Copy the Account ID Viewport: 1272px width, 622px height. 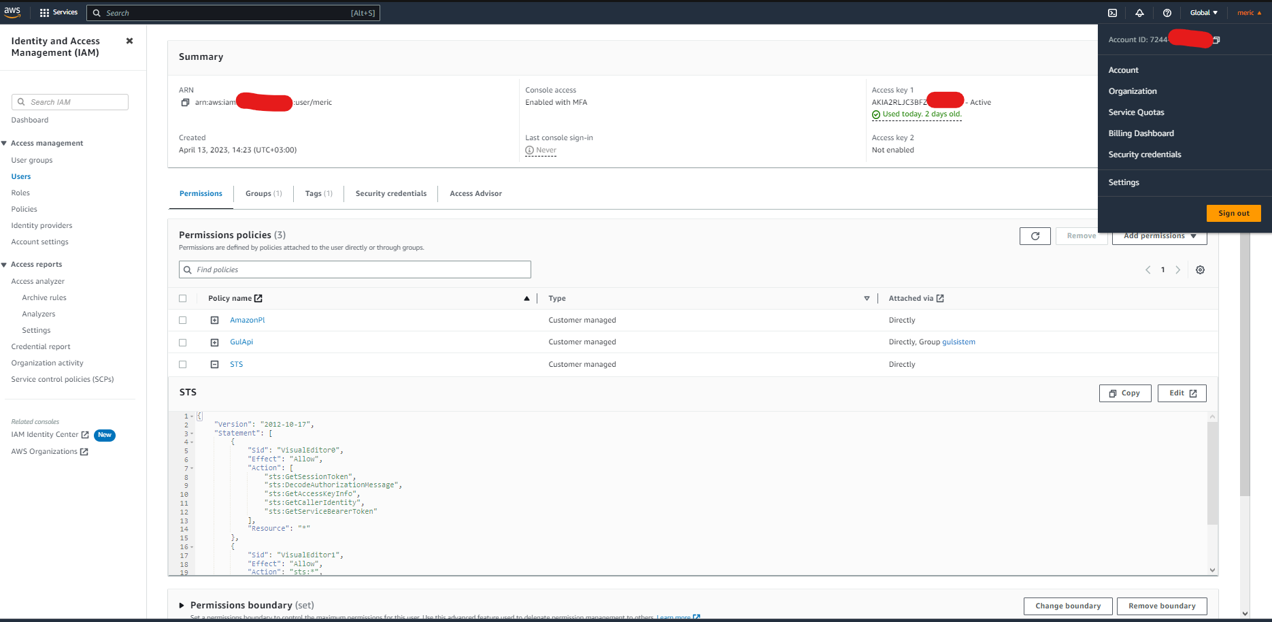(x=1217, y=39)
